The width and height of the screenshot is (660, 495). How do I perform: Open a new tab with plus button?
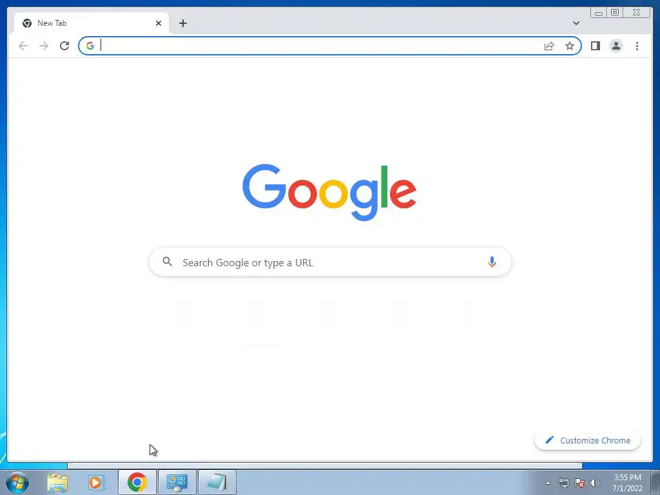tap(182, 23)
